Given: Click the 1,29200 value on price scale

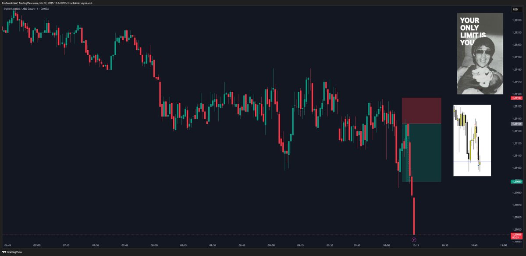Looking at the screenshot, I should (x=516, y=45).
